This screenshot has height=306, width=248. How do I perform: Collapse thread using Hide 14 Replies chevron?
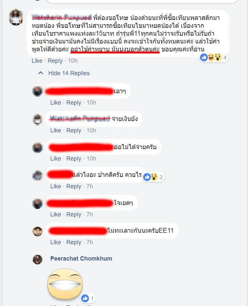click(x=40, y=73)
